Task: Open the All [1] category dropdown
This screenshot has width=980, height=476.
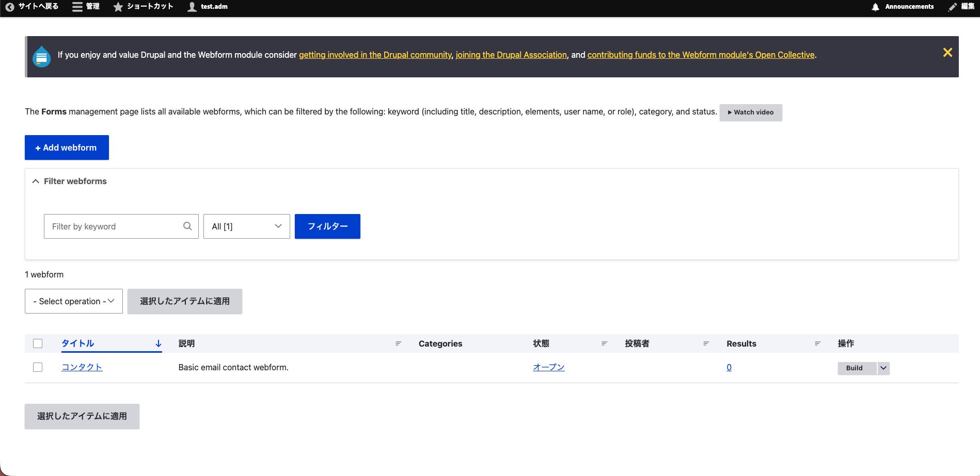Action: point(247,226)
